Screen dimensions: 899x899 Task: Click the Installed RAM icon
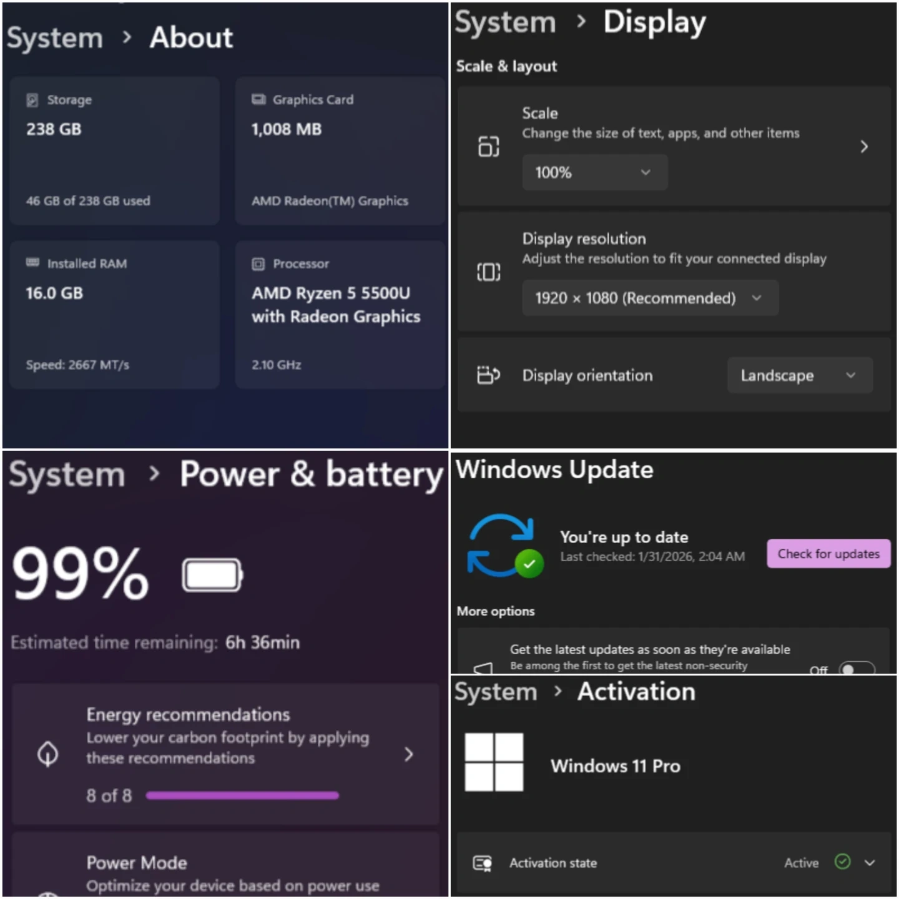32,263
